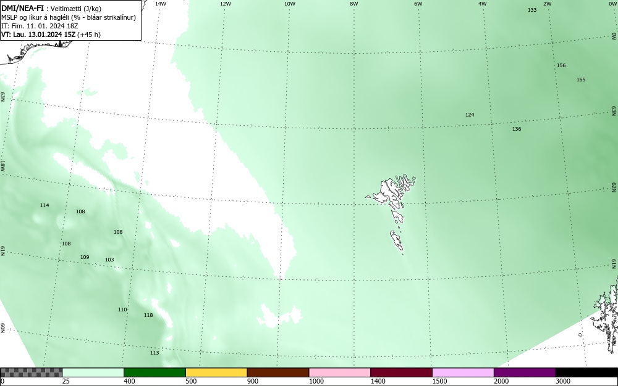
Task: Click the maroon 1400–1500 legend swatch
Action: [401, 372]
